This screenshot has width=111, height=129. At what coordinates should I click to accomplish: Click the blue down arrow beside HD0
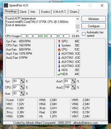tap(59, 70)
